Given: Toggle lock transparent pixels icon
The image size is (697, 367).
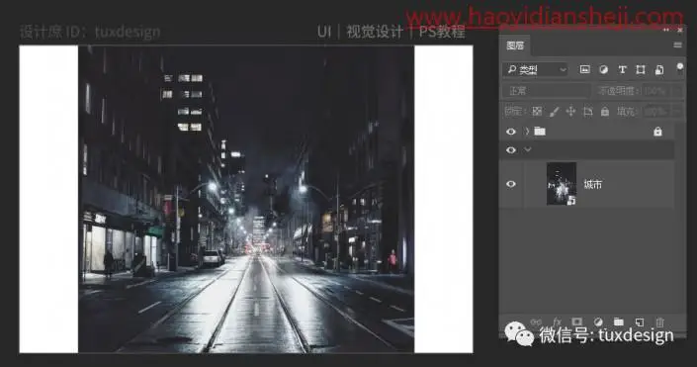Looking at the screenshot, I should coord(537,111).
